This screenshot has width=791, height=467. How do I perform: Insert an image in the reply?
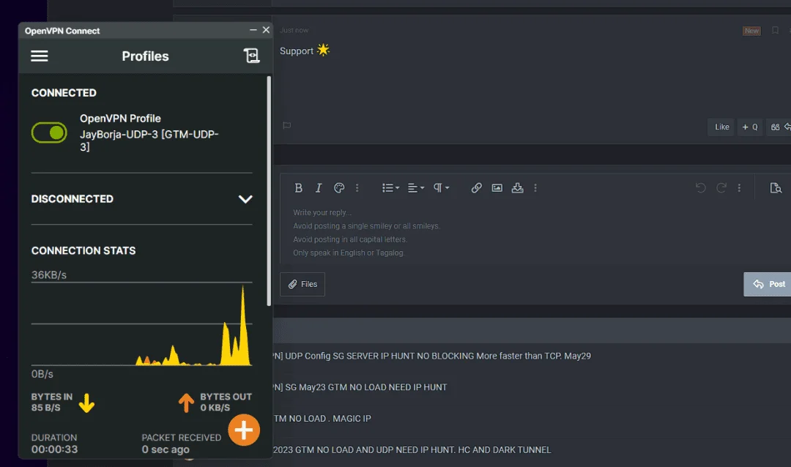[x=497, y=188]
